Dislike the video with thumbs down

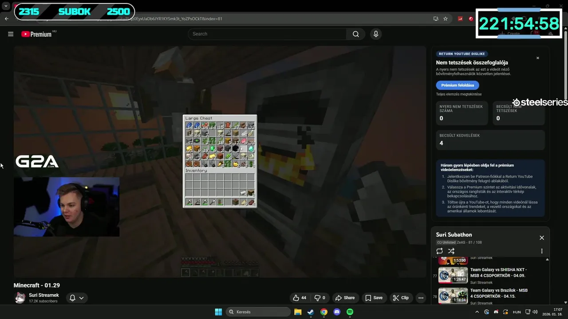(x=320, y=298)
